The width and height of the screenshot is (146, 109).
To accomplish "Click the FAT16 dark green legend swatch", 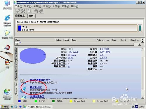I will point(53,101).
